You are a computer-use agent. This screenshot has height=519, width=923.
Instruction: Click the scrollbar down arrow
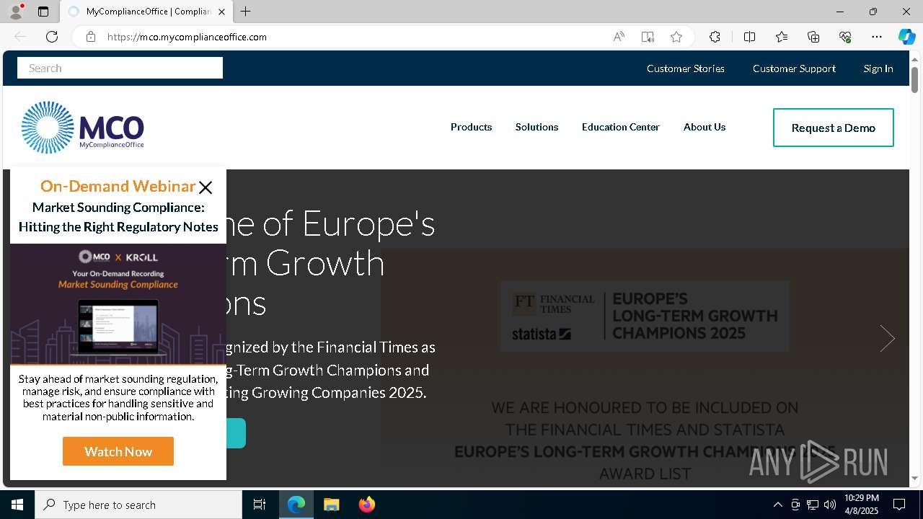[914, 478]
